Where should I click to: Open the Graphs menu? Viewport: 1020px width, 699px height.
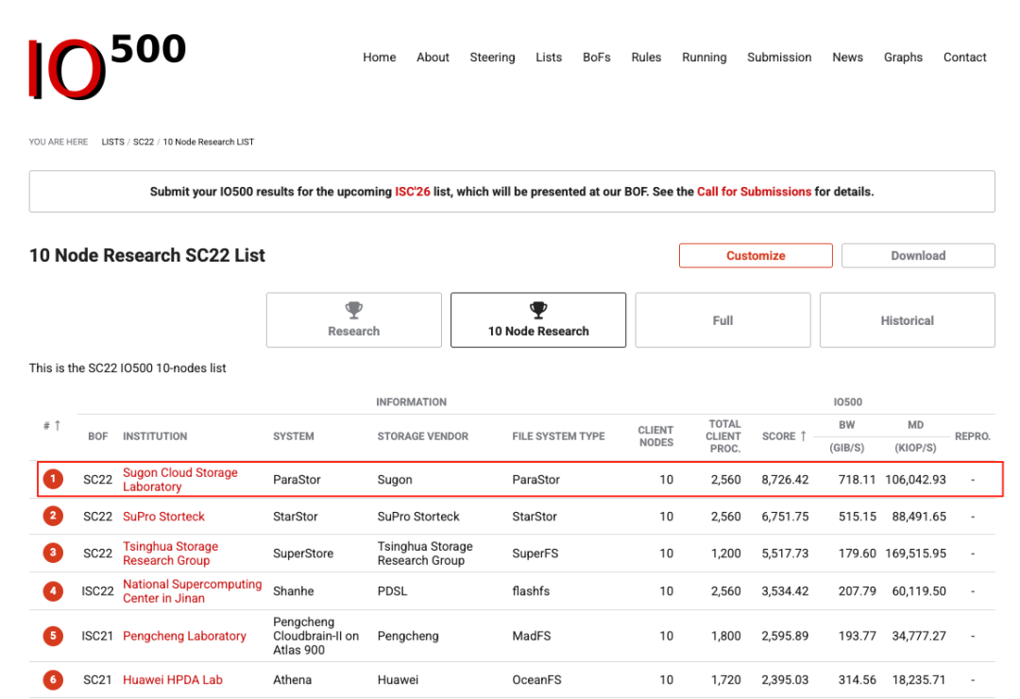coord(903,58)
